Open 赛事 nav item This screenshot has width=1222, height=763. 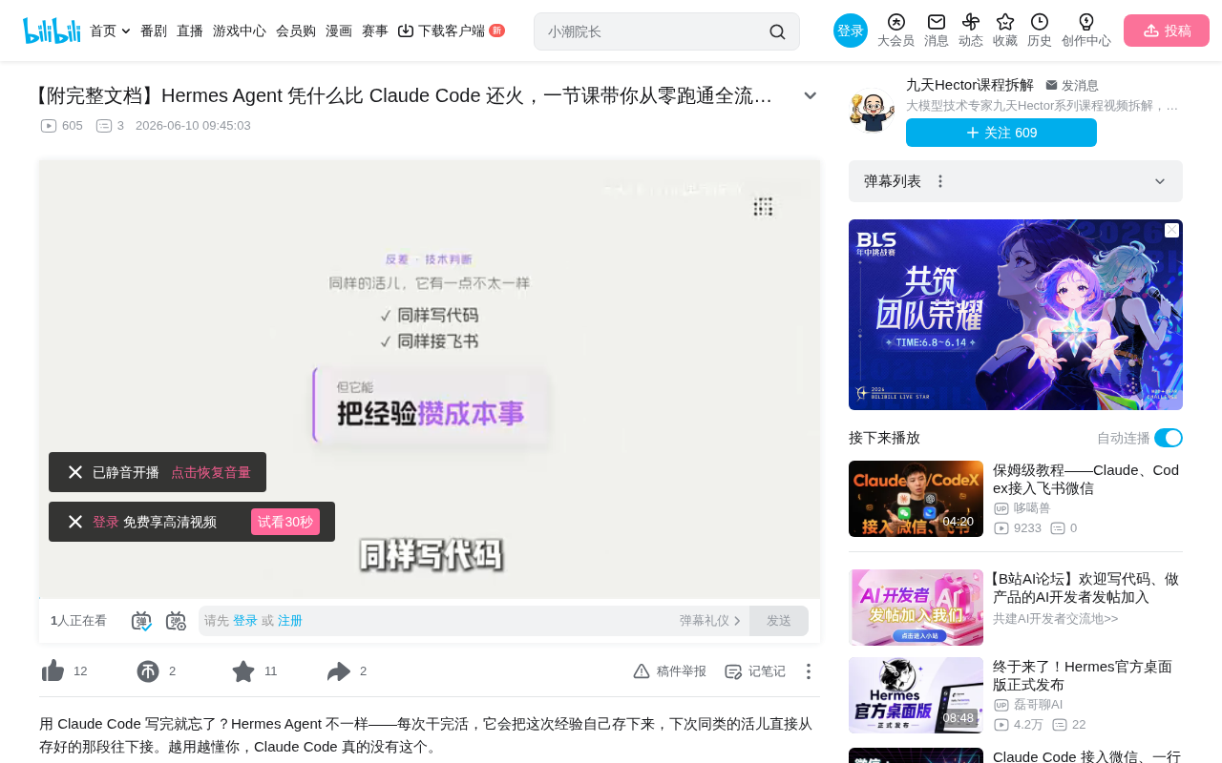coord(375,31)
